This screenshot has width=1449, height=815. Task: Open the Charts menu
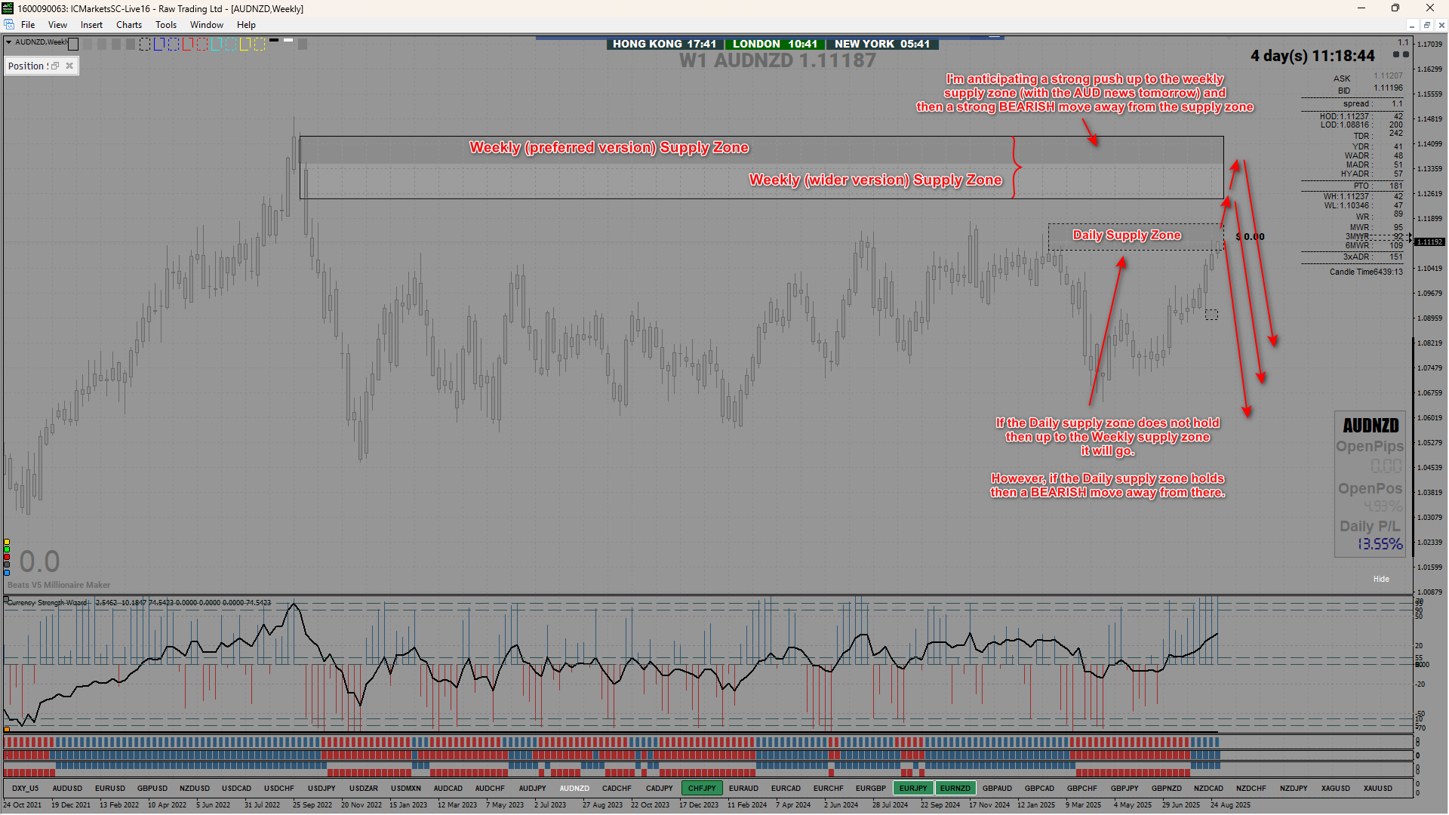128,25
